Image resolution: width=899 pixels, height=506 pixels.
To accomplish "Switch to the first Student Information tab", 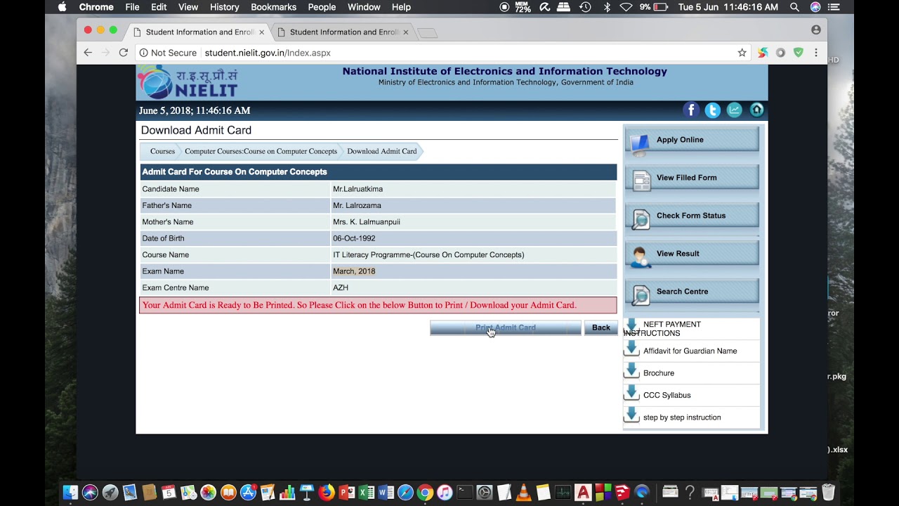I will click(199, 32).
